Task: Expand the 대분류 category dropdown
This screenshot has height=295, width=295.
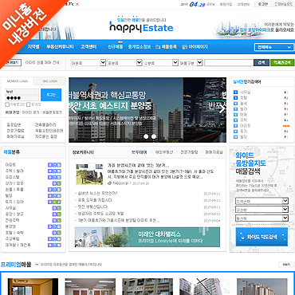Action: 88,63
